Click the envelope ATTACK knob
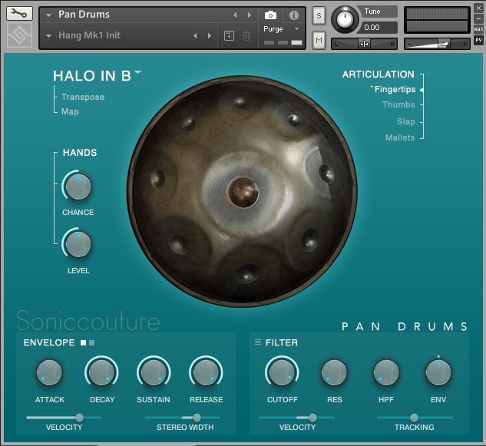The width and height of the screenshot is (486, 446). pyautogui.click(x=49, y=372)
